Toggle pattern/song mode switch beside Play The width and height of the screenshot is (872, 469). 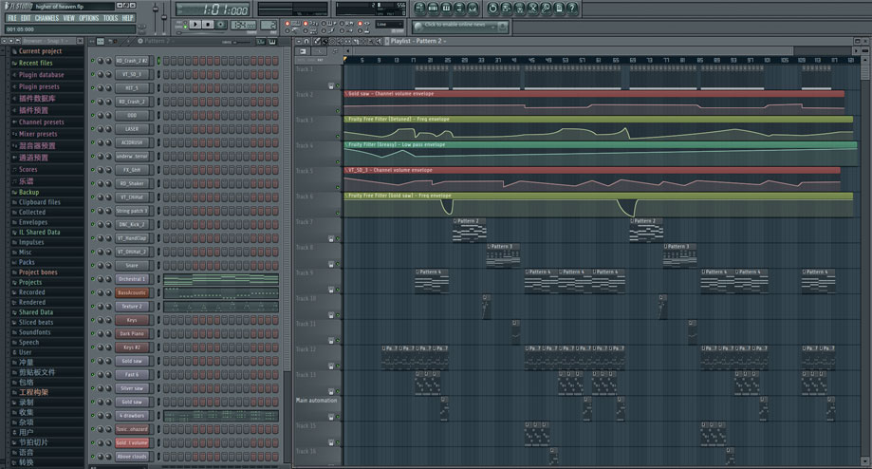click(x=185, y=25)
